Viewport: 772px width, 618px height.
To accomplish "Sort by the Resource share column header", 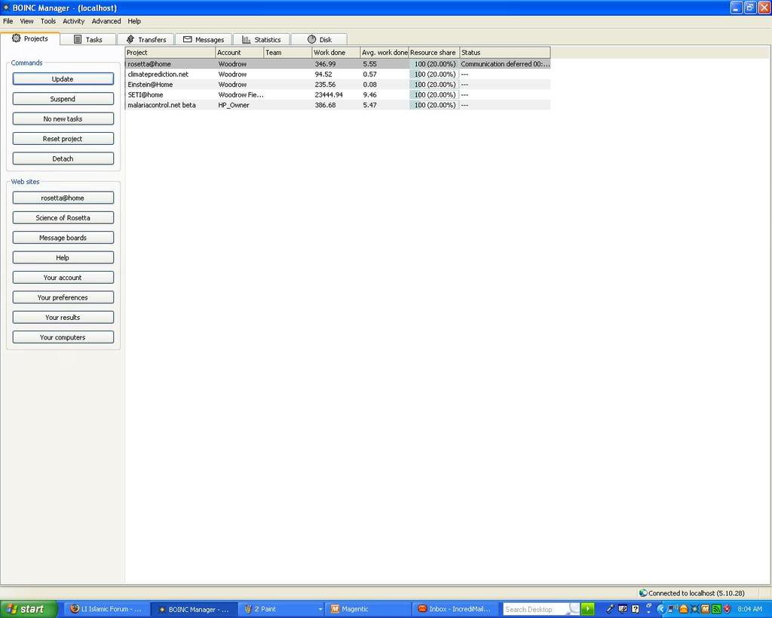I will [x=433, y=52].
